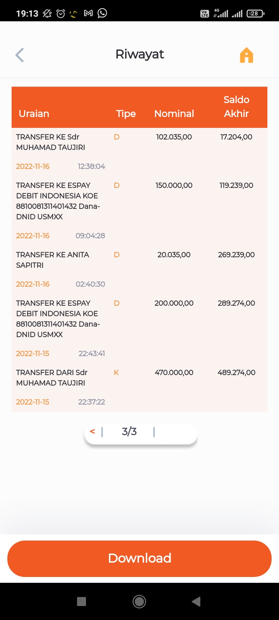The image size is (279, 620).
Task: Tap the Uraian column header
Action: coord(34,114)
